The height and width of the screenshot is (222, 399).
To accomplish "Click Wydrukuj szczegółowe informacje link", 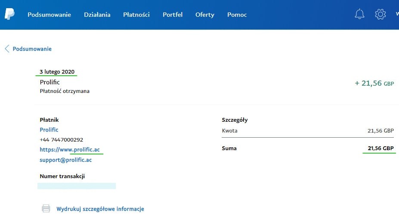I will coord(100,209).
